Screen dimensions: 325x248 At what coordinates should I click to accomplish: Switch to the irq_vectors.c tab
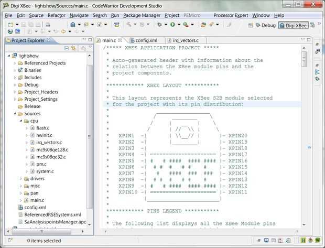click(x=186, y=40)
